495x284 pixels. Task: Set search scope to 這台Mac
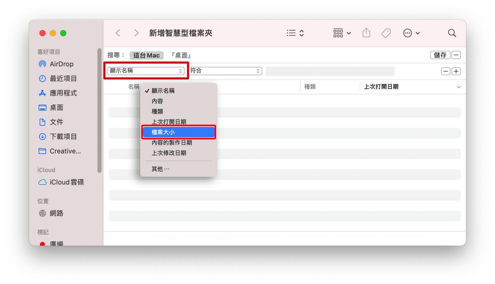tap(146, 55)
